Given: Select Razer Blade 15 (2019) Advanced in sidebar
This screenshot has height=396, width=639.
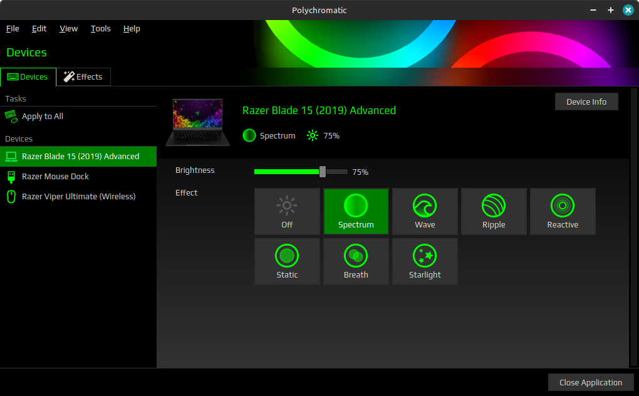Looking at the screenshot, I should pos(78,157).
